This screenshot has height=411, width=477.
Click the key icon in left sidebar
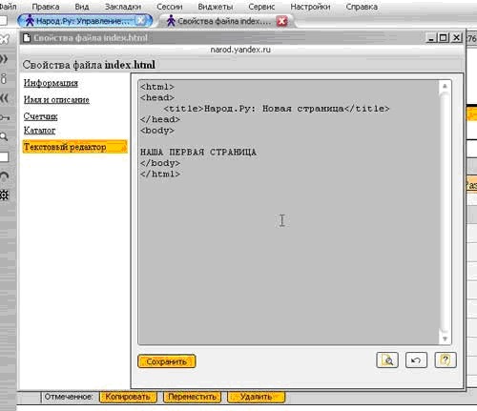point(5,118)
